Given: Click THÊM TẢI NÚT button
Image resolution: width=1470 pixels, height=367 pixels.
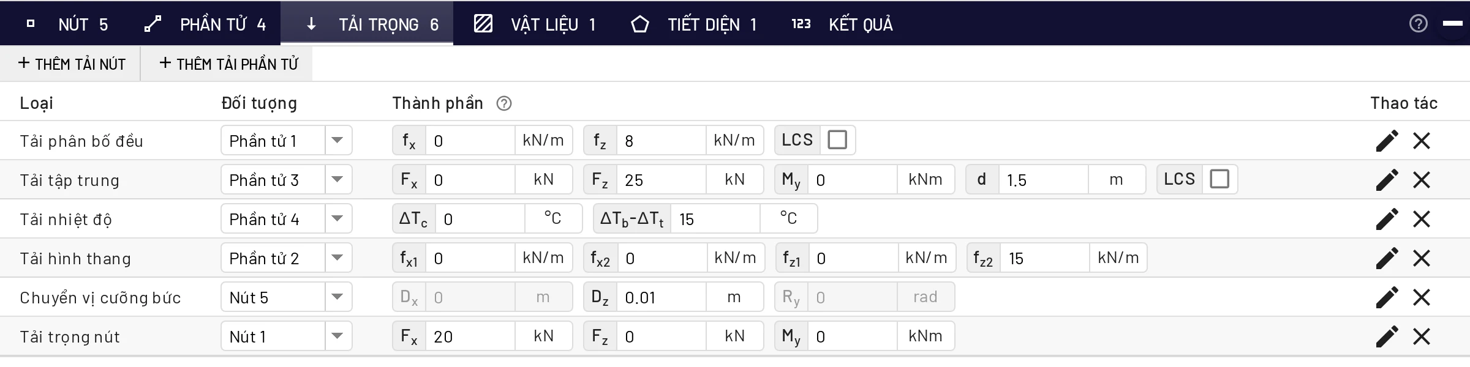Looking at the screenshot, I should point(71,64).
